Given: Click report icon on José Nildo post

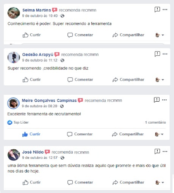Looking at the screenshot, I should (x=157, y=151).
